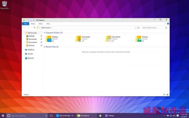This screenshot has width=189, height=118.
Task: Open Settings from the taskbar
Action: click(110, 115)
